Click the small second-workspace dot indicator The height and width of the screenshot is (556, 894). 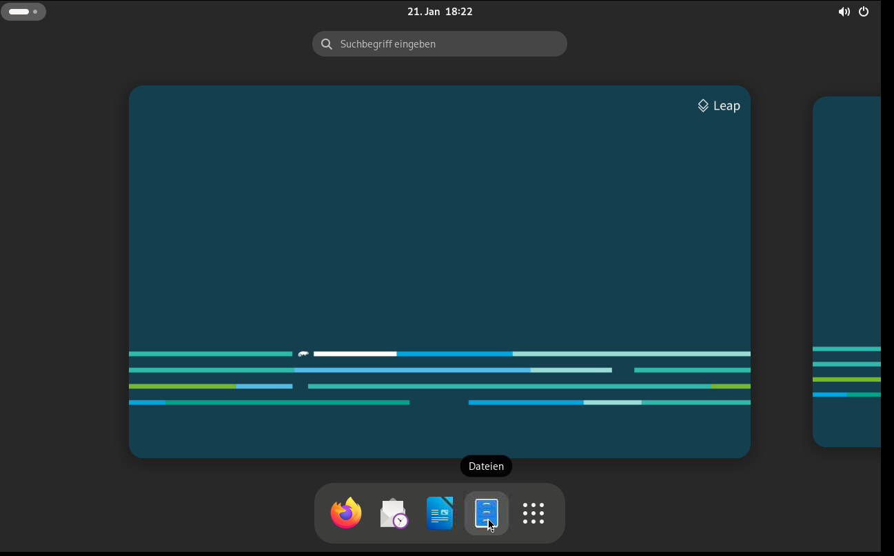click(35, 12)
